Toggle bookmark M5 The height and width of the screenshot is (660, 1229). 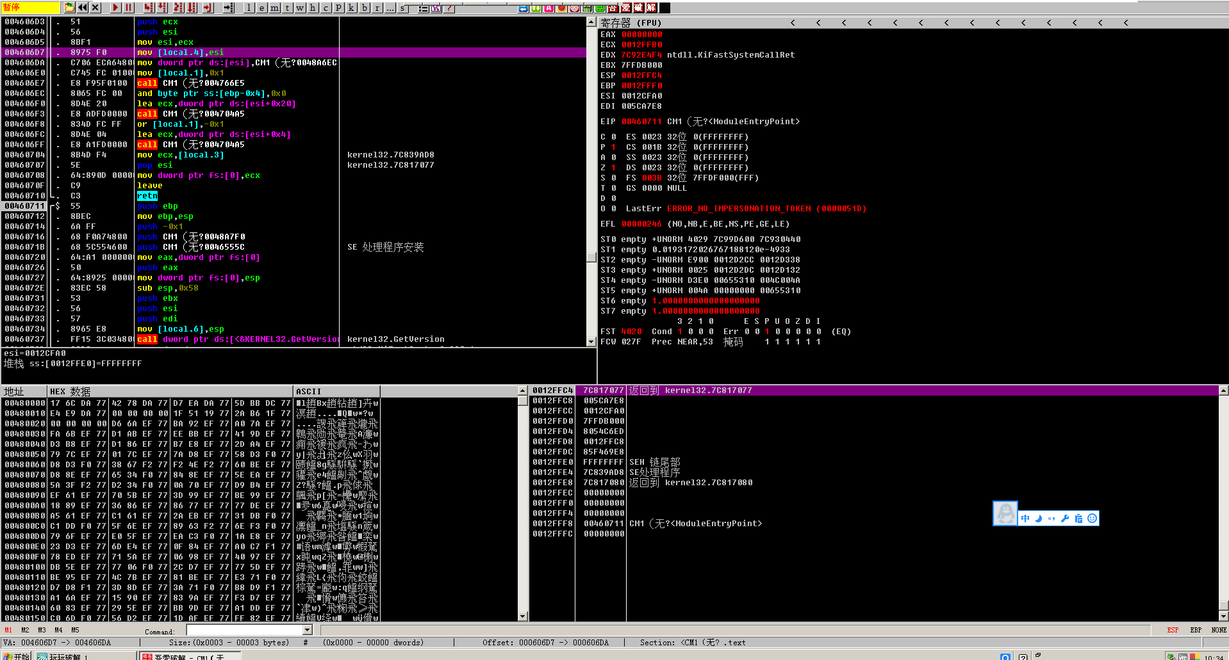(x=75, y=630)
